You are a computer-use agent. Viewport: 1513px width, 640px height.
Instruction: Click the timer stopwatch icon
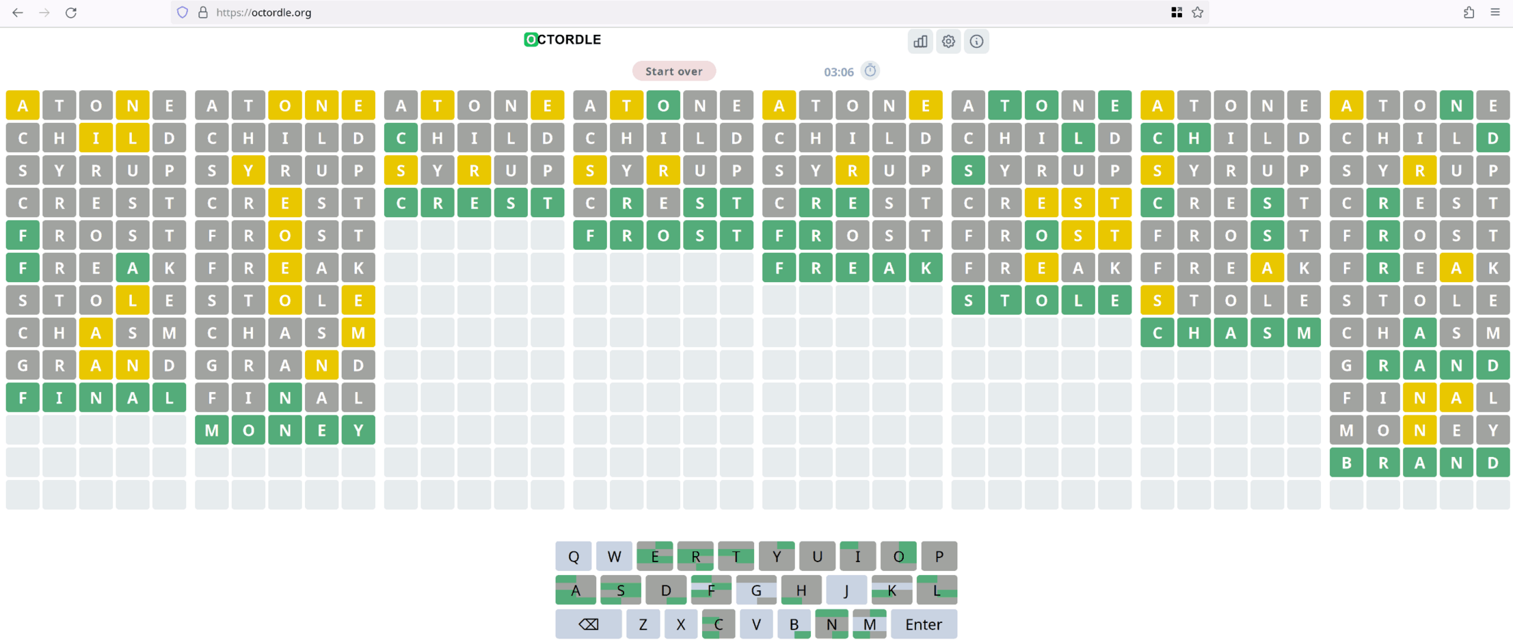[x=870, y=71]
